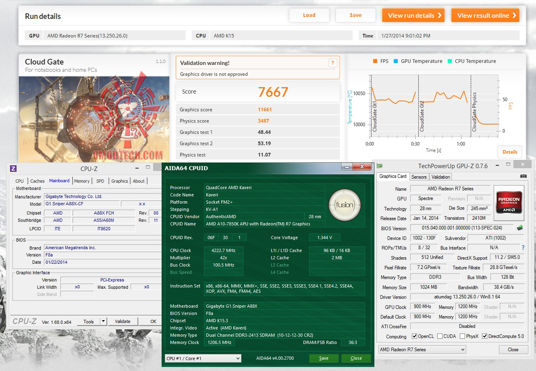Click the CPU-Z Model field G1.Sniper A88X-CF
The width and height of the screenshot is (536, 371).
tap(82, 204)
